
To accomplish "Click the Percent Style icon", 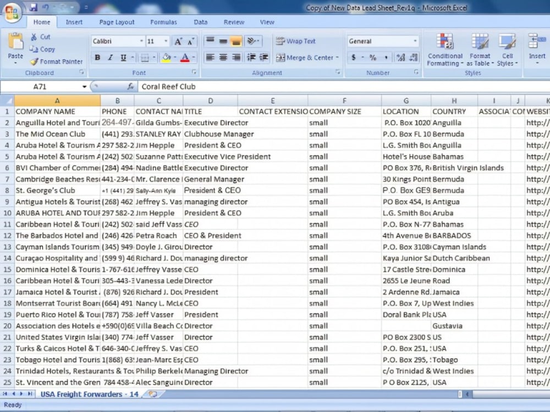I will 373,58.
